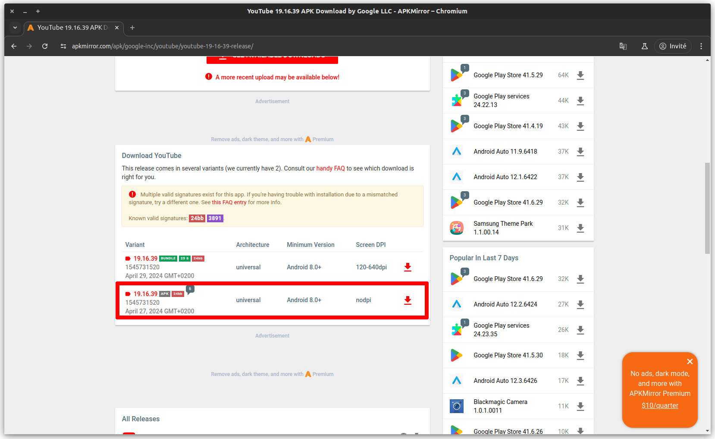Click download arrow for Samsung Theme Park 1.1.00.14
The image size is (715, 439).
tap(580, 228)
